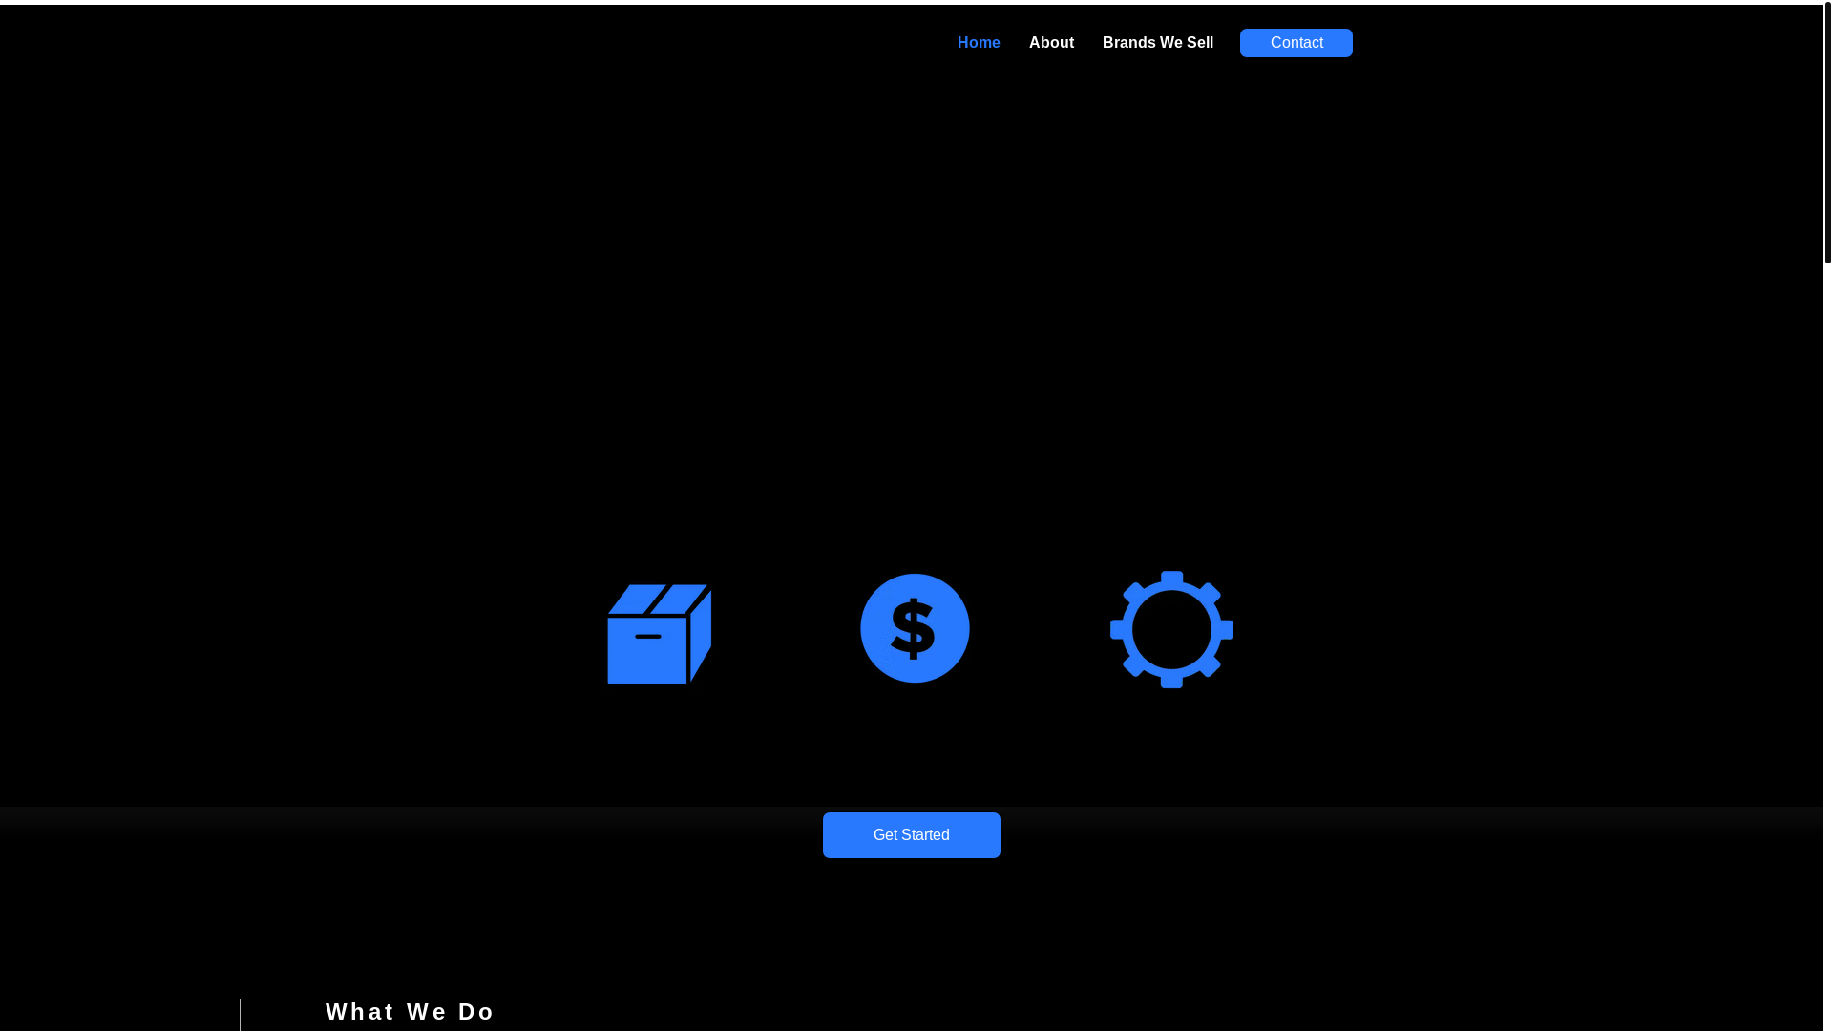The image size is (1833, 1031).
Task: Open the Brands We Sell menu item
Action: click(x=1158, y=43)
